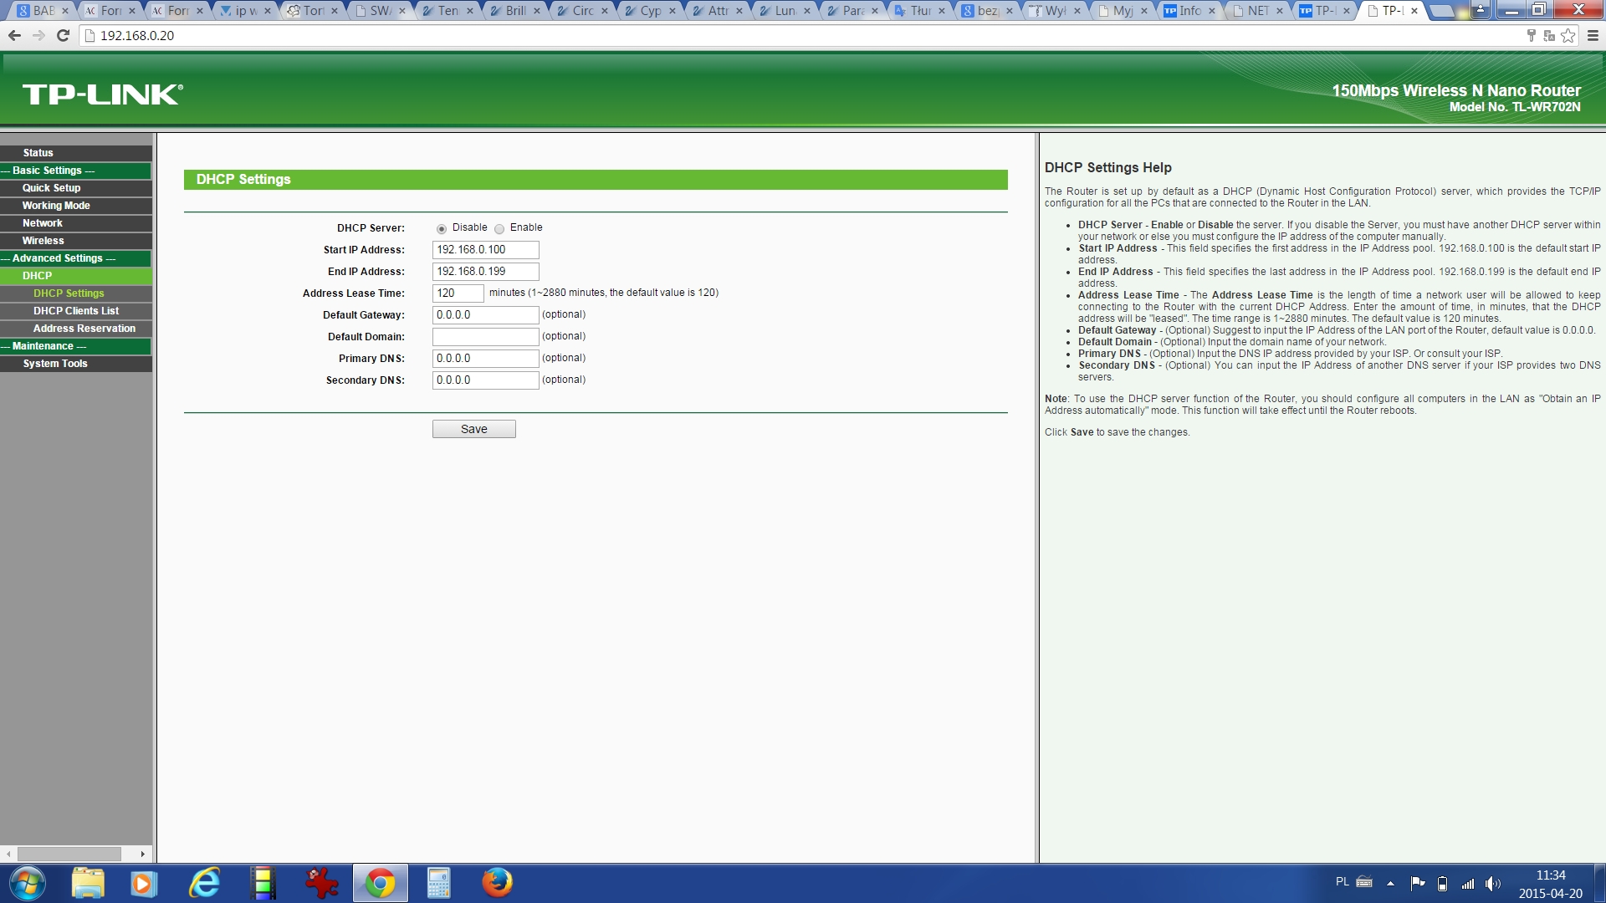Click the Start IP Address field

485,249
